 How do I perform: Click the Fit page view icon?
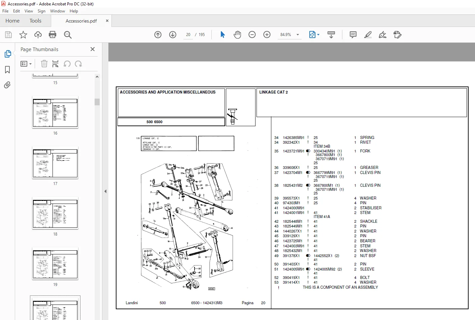click(312, 35)
